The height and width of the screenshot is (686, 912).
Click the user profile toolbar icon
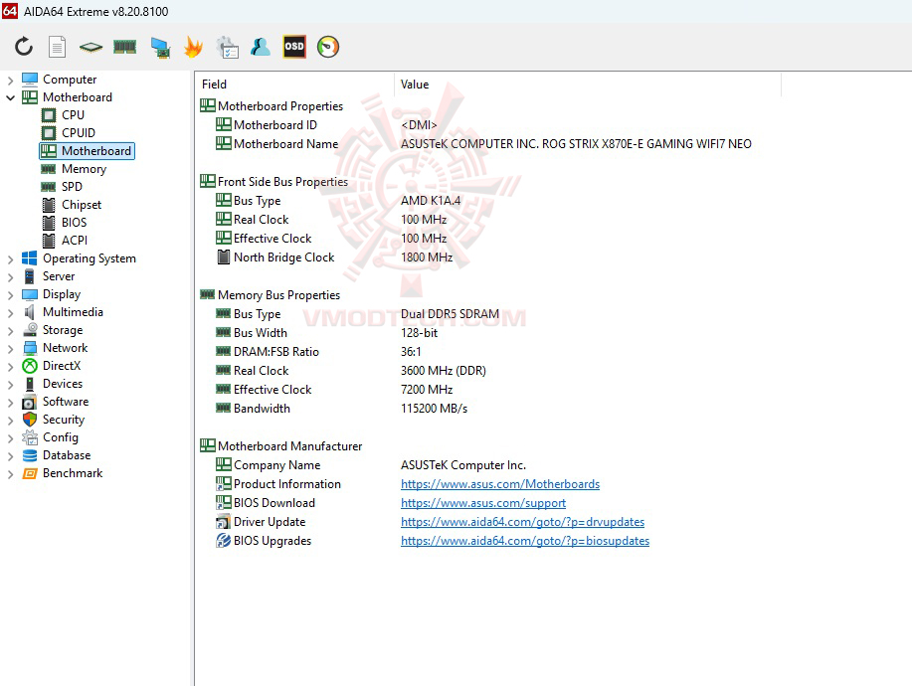(260, 47)
